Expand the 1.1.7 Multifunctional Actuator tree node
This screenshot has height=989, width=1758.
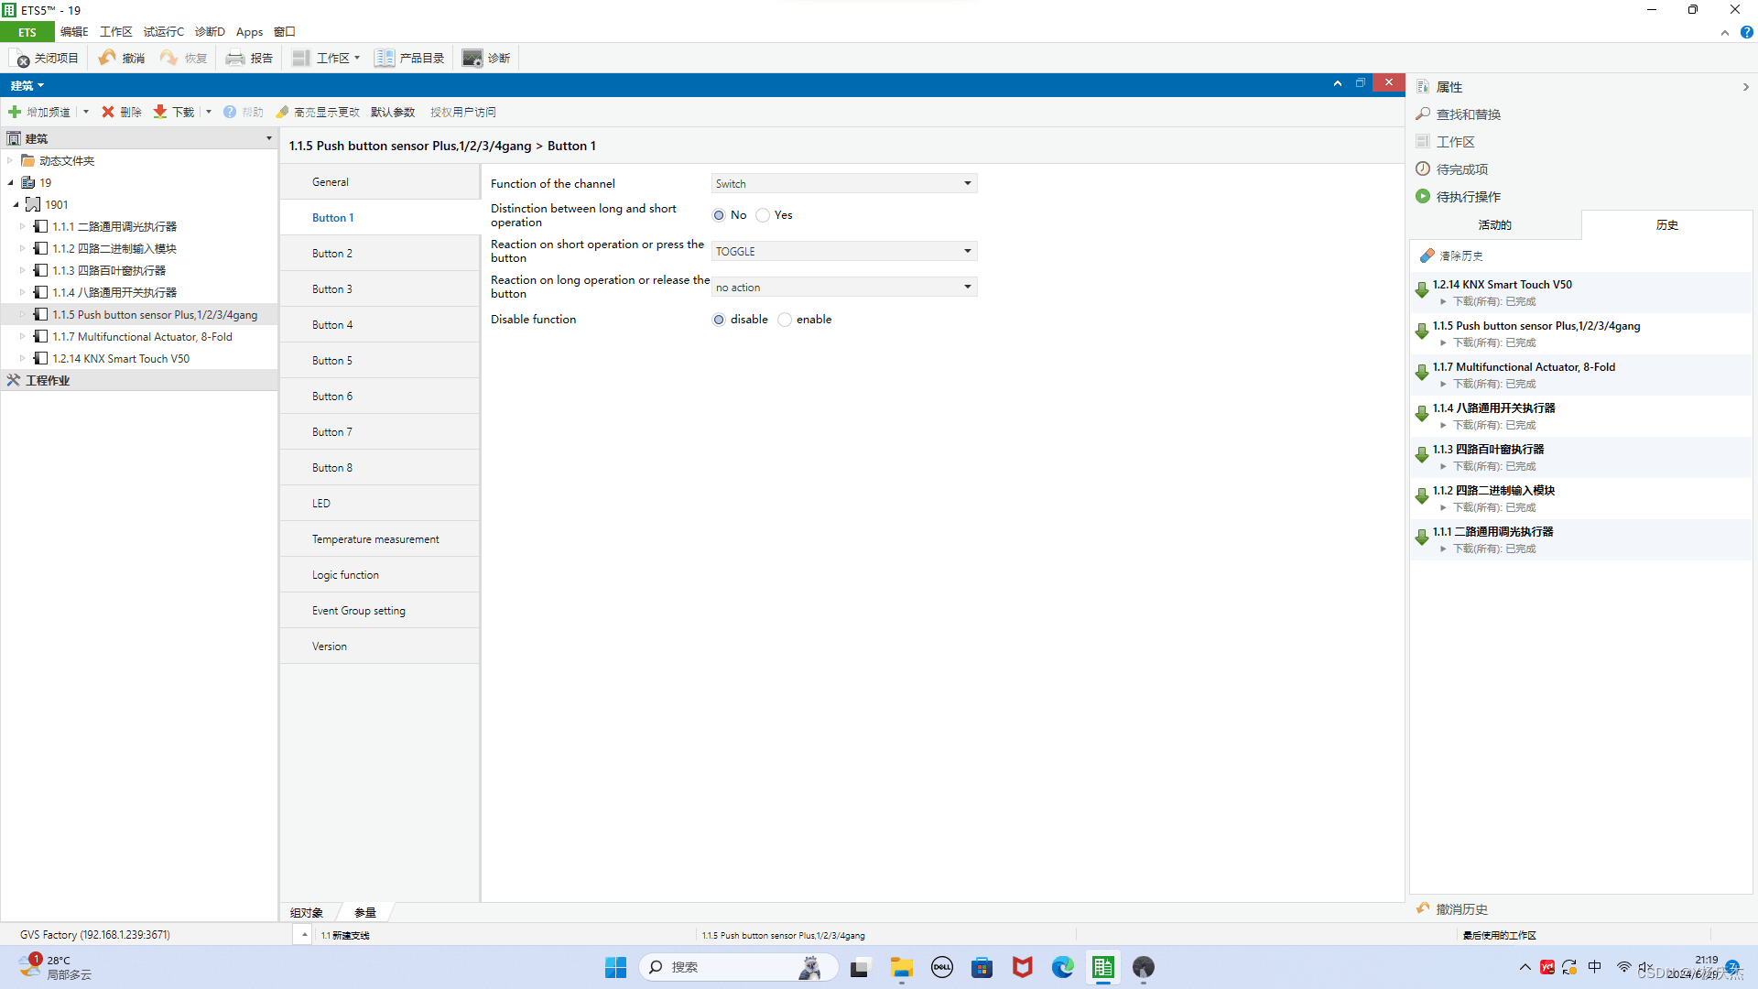pos(22,336)
